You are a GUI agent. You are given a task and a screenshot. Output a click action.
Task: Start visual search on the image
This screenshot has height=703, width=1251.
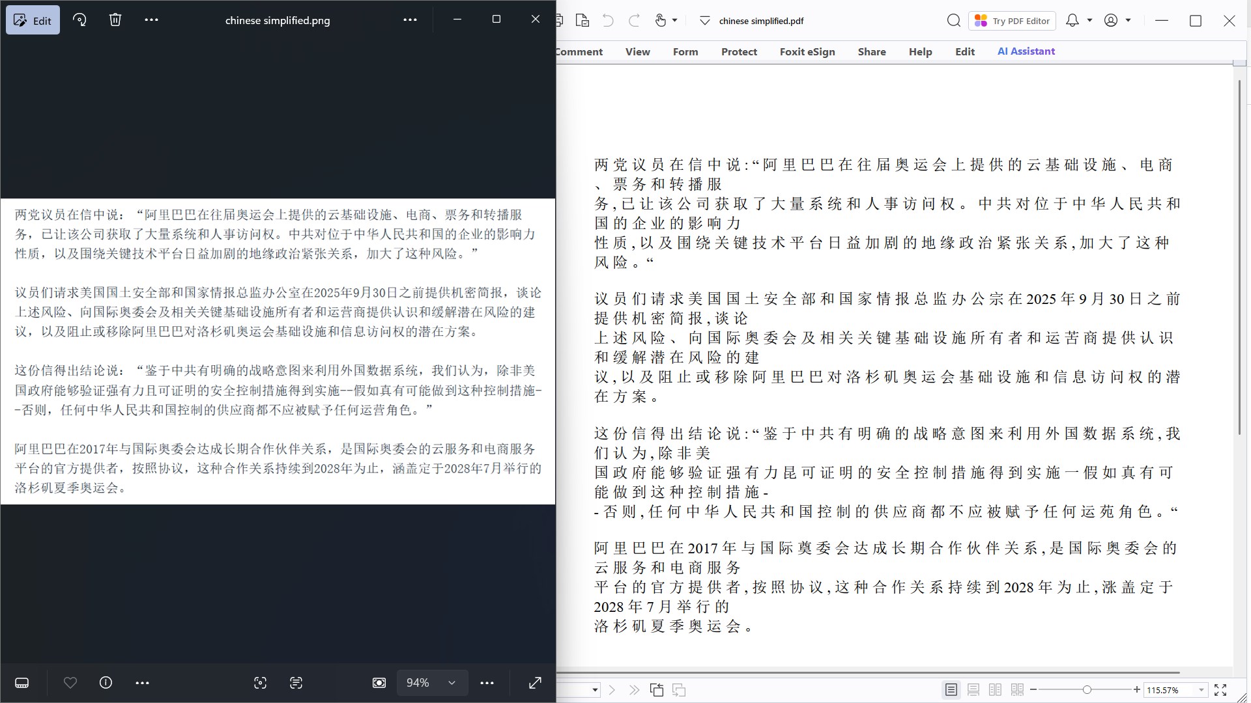pos(260,683)
